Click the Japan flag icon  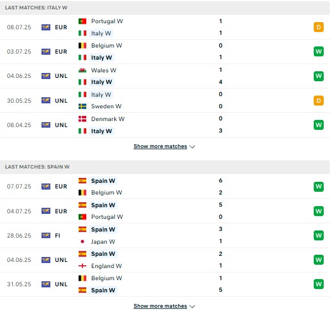click(x=82, y=242)
